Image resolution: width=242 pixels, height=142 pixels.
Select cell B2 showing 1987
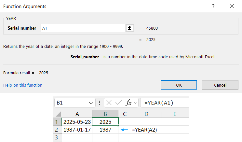pos(105,130)
